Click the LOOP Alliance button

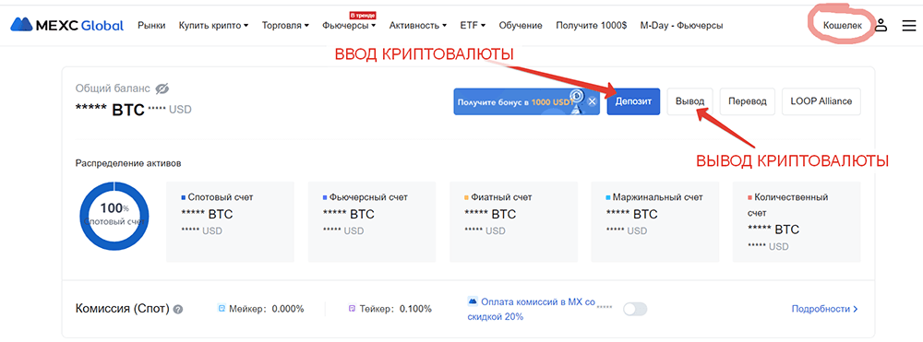821,101
